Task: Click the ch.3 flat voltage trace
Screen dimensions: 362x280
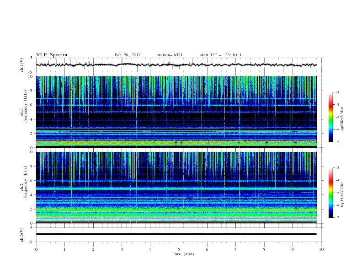Action: click(x=176, y=234)
